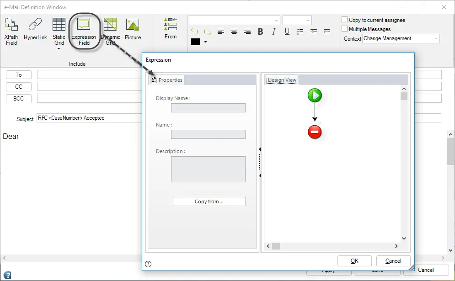Screen dimensions: 455x281
Task: Increase the text indent
Action: coord(313,32)
